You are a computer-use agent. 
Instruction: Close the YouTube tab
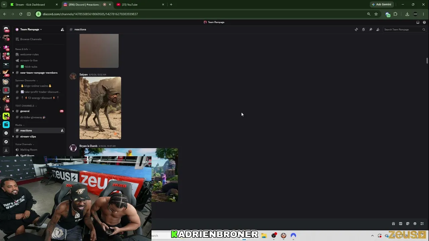[163, 5]
